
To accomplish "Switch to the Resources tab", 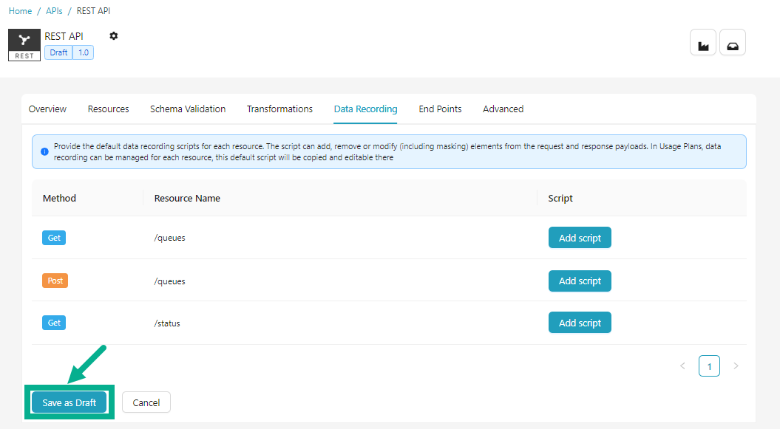I will pos(108,109).
